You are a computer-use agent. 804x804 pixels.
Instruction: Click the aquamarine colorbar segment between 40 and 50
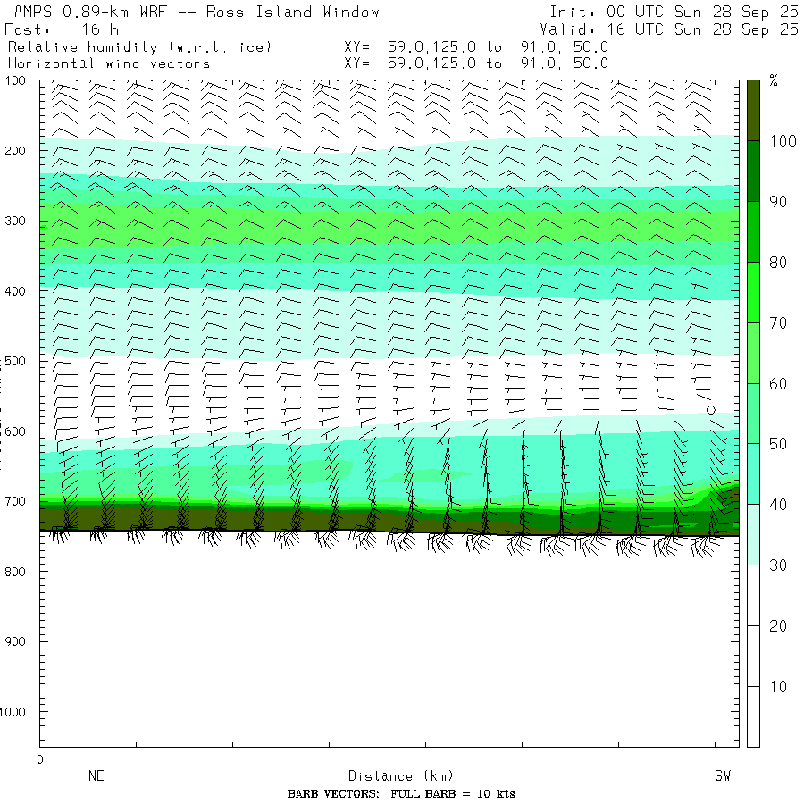[x=753, y=473]
